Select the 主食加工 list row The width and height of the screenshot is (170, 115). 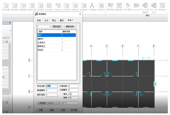coord(57,43)
